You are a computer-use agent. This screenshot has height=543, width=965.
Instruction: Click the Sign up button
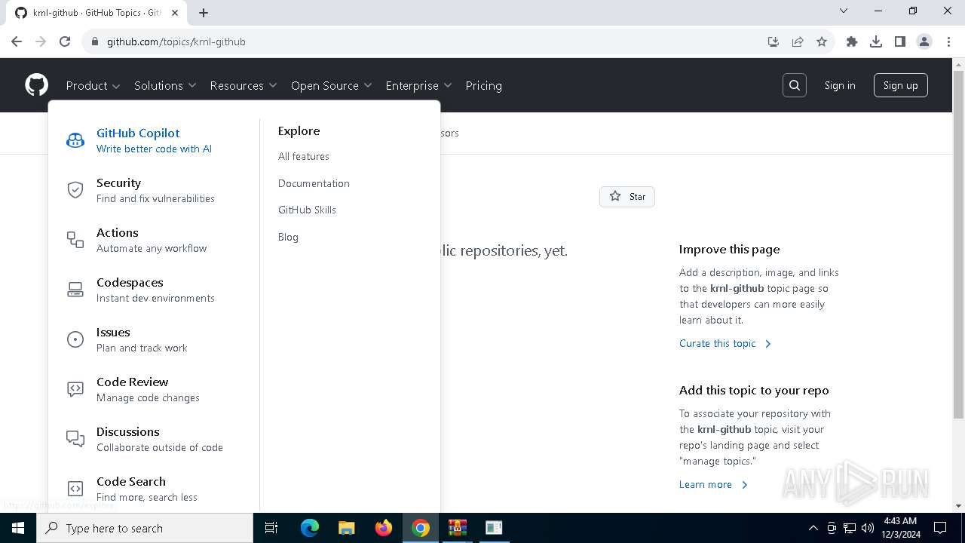[900, 85]
